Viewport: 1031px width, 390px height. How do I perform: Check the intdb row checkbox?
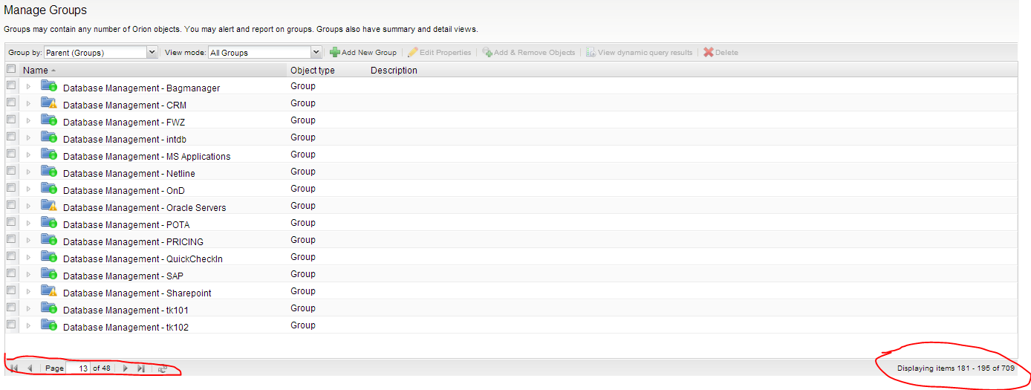tap(11, 137)
